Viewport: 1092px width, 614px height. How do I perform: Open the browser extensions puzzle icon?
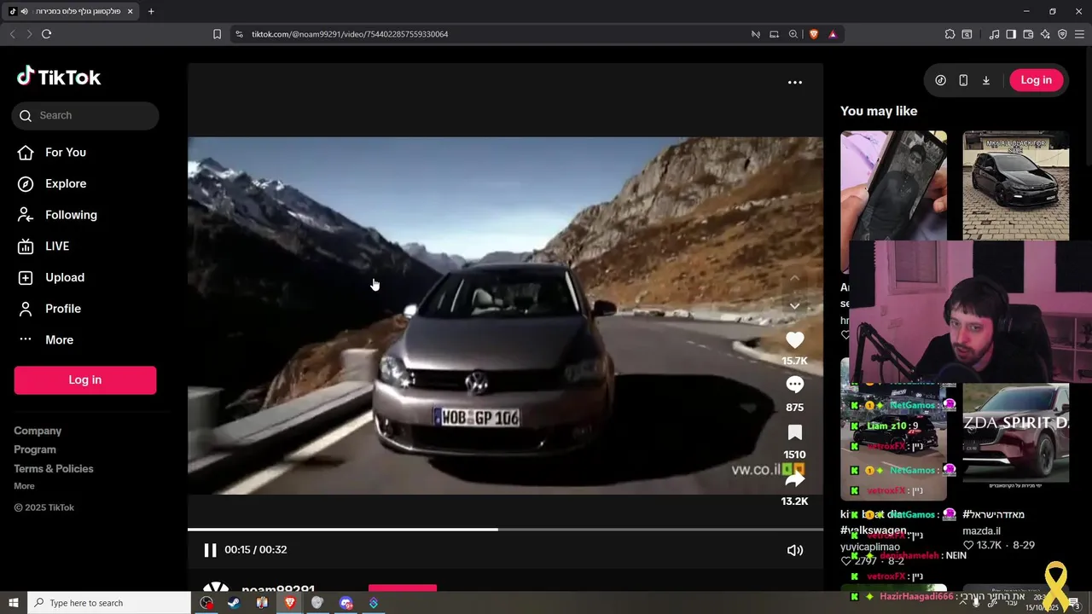click(950, 34)
